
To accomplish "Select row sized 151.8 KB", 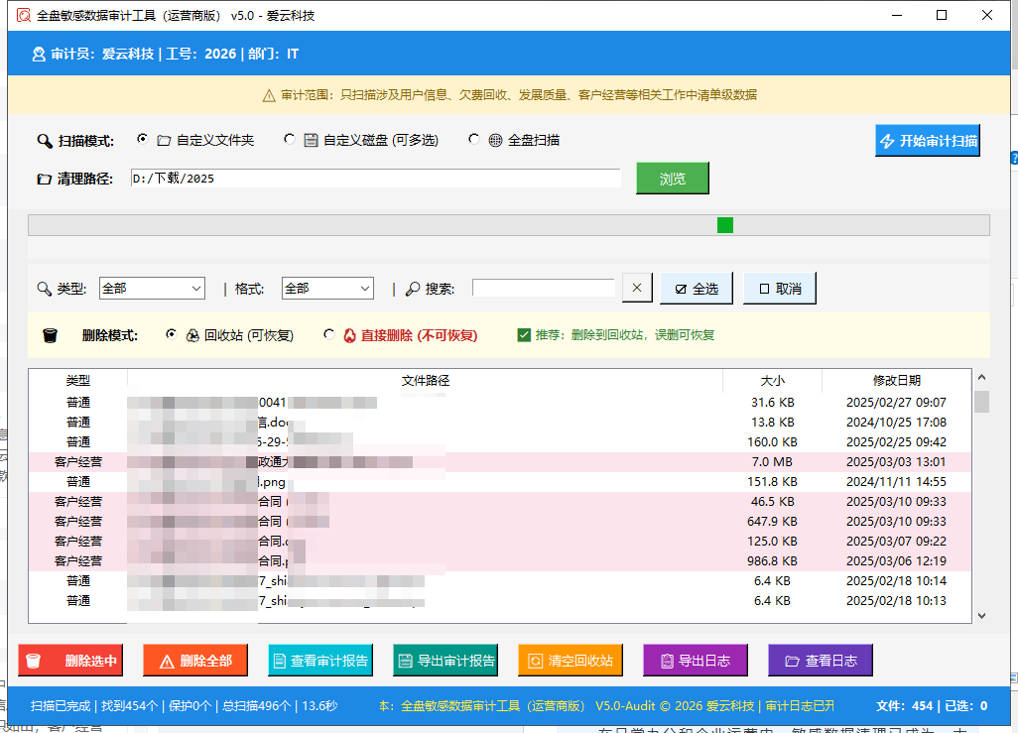I will pyautogui.click(x=500, y=482).
